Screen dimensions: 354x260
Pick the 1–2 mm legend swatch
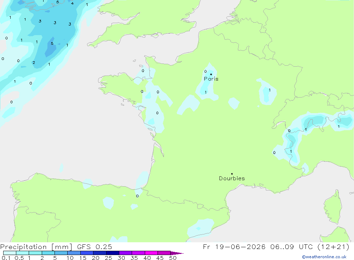(x=35, y=253)
